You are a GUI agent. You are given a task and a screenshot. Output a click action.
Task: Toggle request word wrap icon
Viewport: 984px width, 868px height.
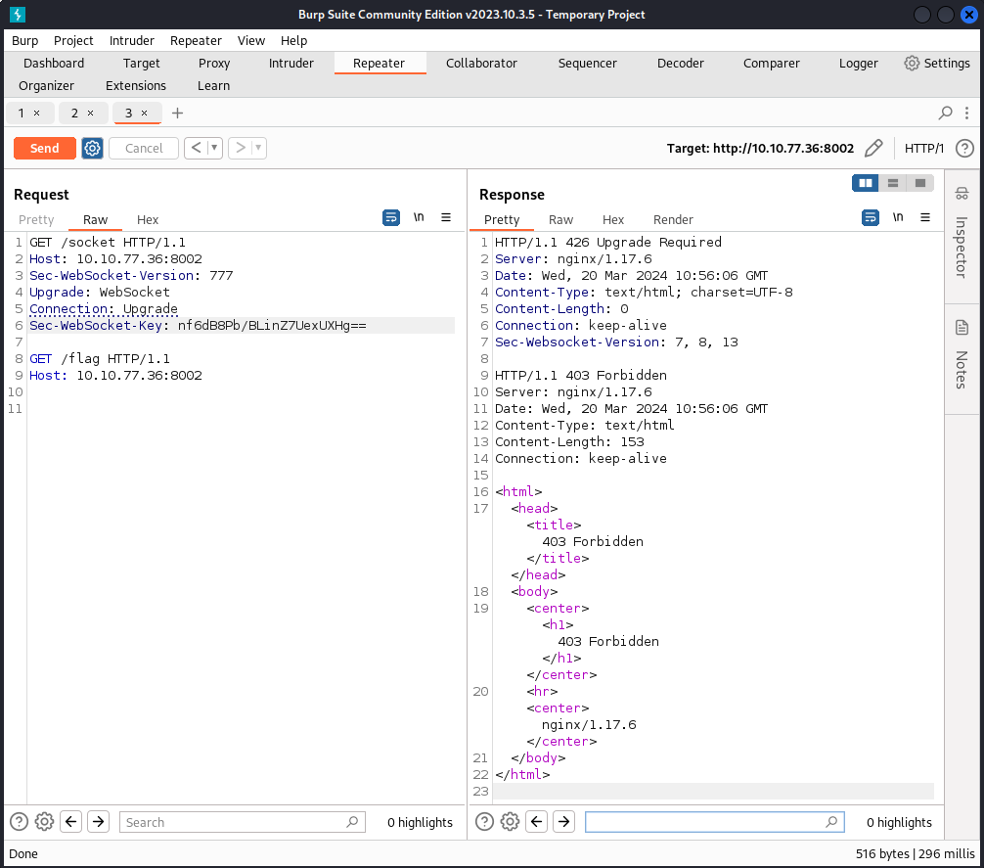pos(391,217)
